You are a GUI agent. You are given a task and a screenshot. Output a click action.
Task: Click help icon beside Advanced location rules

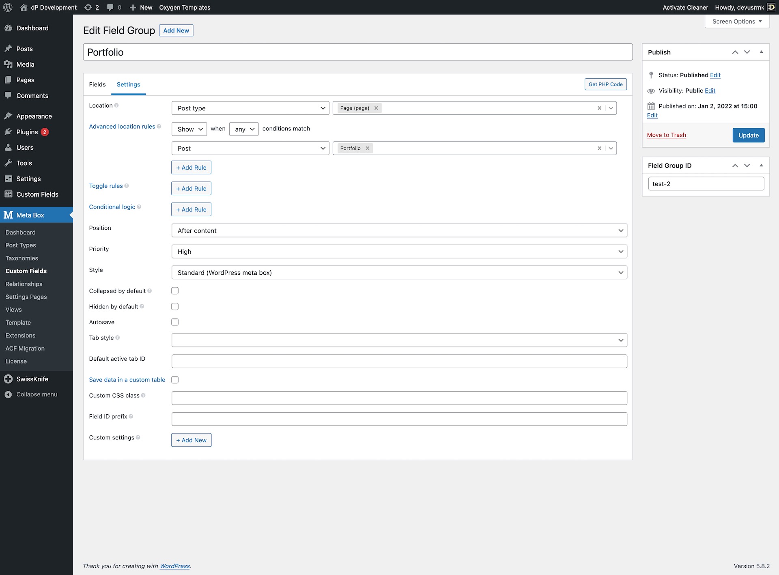point(159,127)
